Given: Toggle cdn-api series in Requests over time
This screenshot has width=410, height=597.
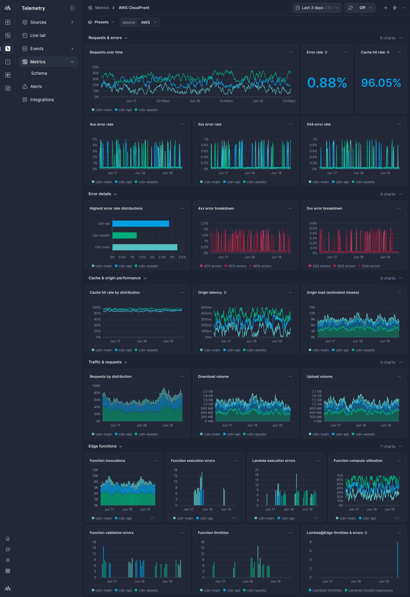Looking at the screenshot, I should click(123, 110).
